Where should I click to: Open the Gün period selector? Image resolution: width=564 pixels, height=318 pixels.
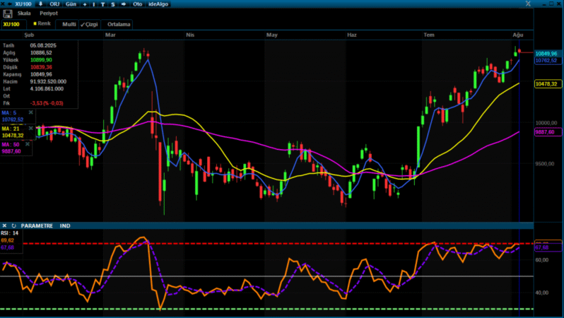[71, 4]
